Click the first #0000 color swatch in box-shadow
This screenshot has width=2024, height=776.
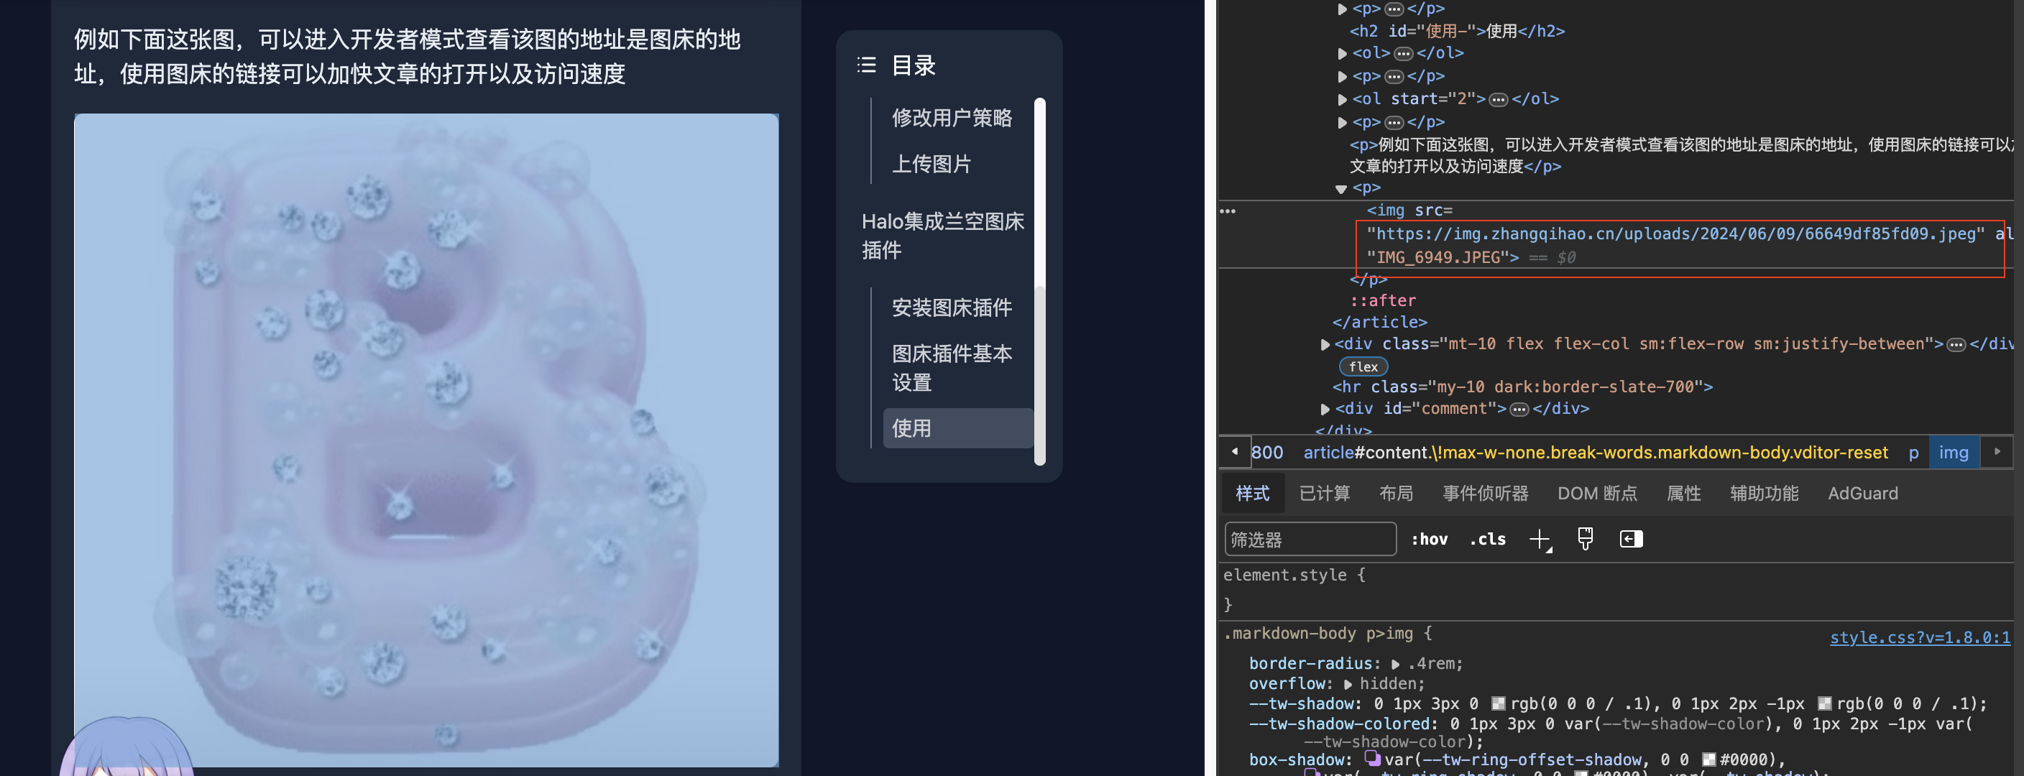(x=1709, y=759)
